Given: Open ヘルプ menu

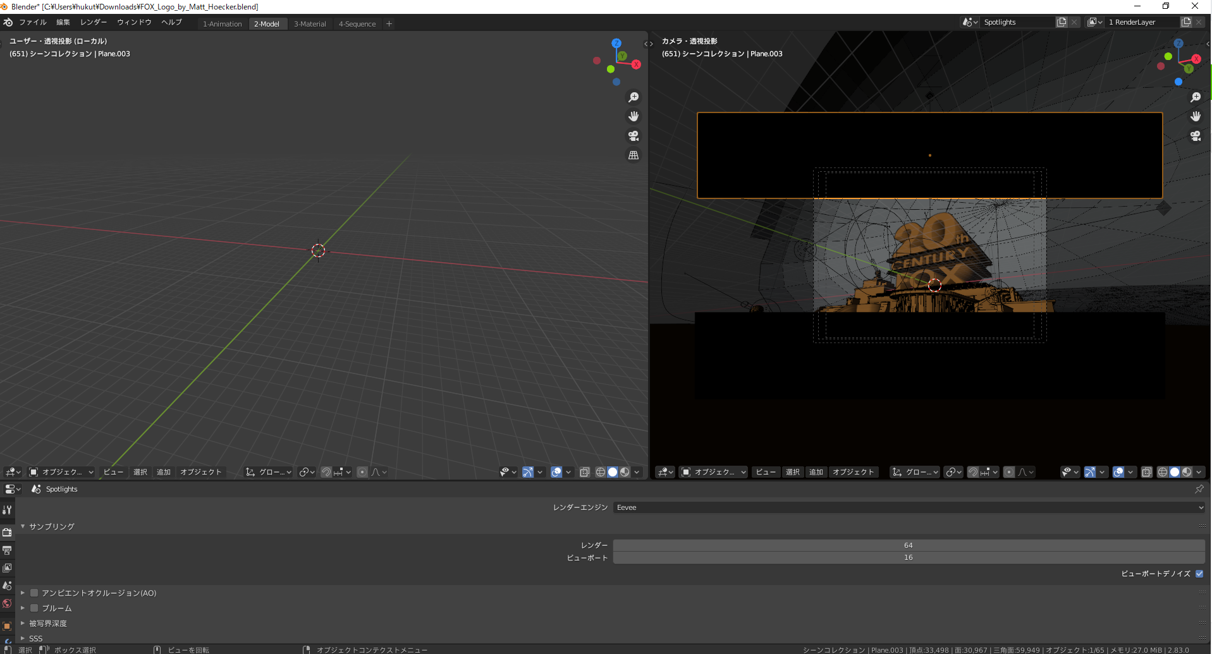Looking at the screenshot, I should pyautogui.click(x=171, y=22).
